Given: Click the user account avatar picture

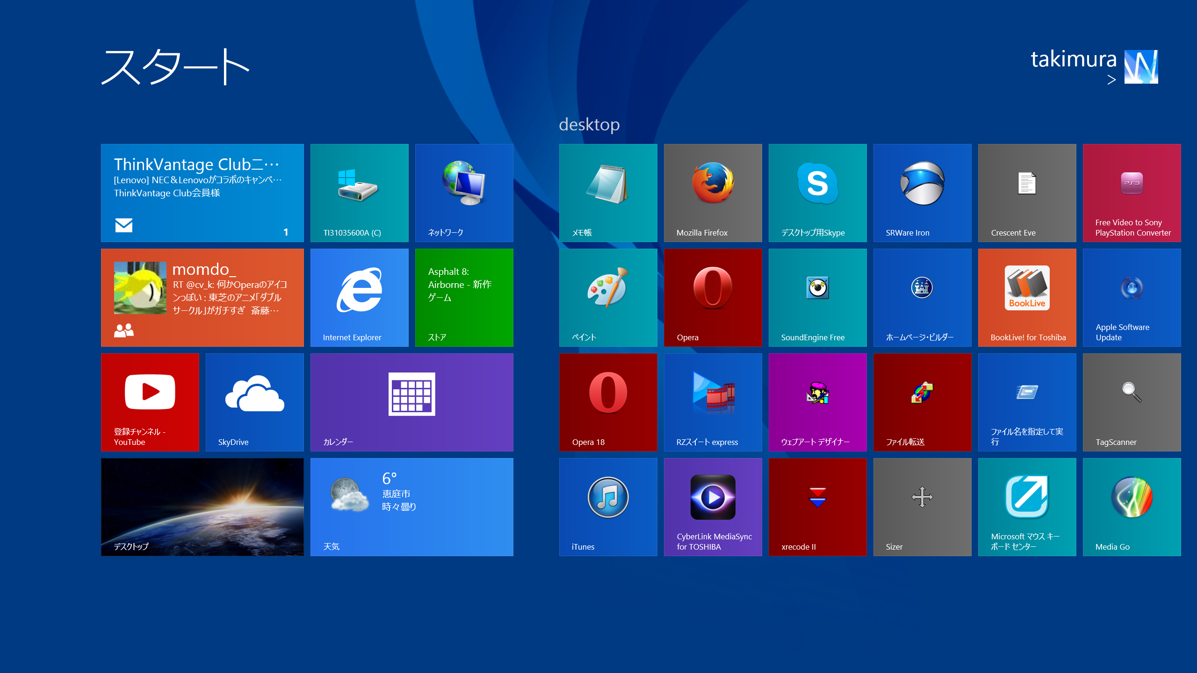Looking at the screenshot, I should tap(1141, 67).
